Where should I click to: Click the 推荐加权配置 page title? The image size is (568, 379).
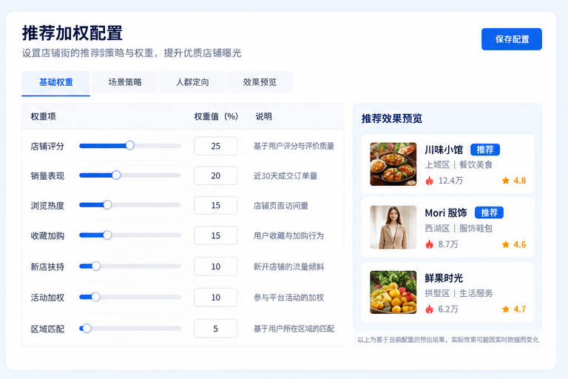[72, 33]
